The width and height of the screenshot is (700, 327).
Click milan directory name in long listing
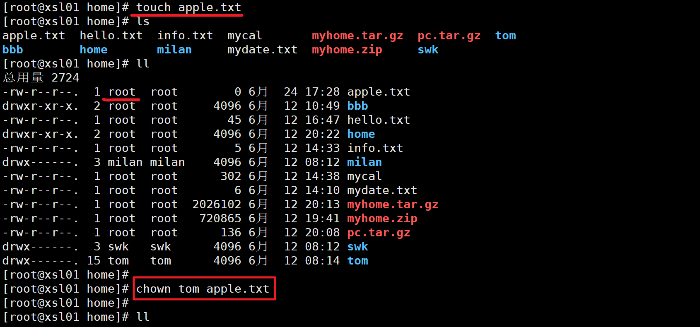(364, 162)
